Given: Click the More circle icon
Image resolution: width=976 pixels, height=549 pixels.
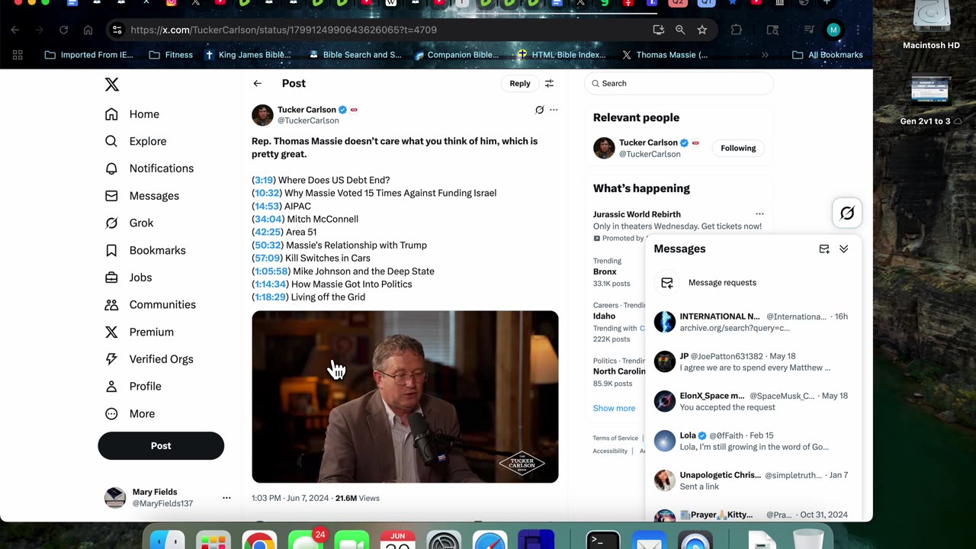Looking at the screenshot, I should click(x=111, y=414).
